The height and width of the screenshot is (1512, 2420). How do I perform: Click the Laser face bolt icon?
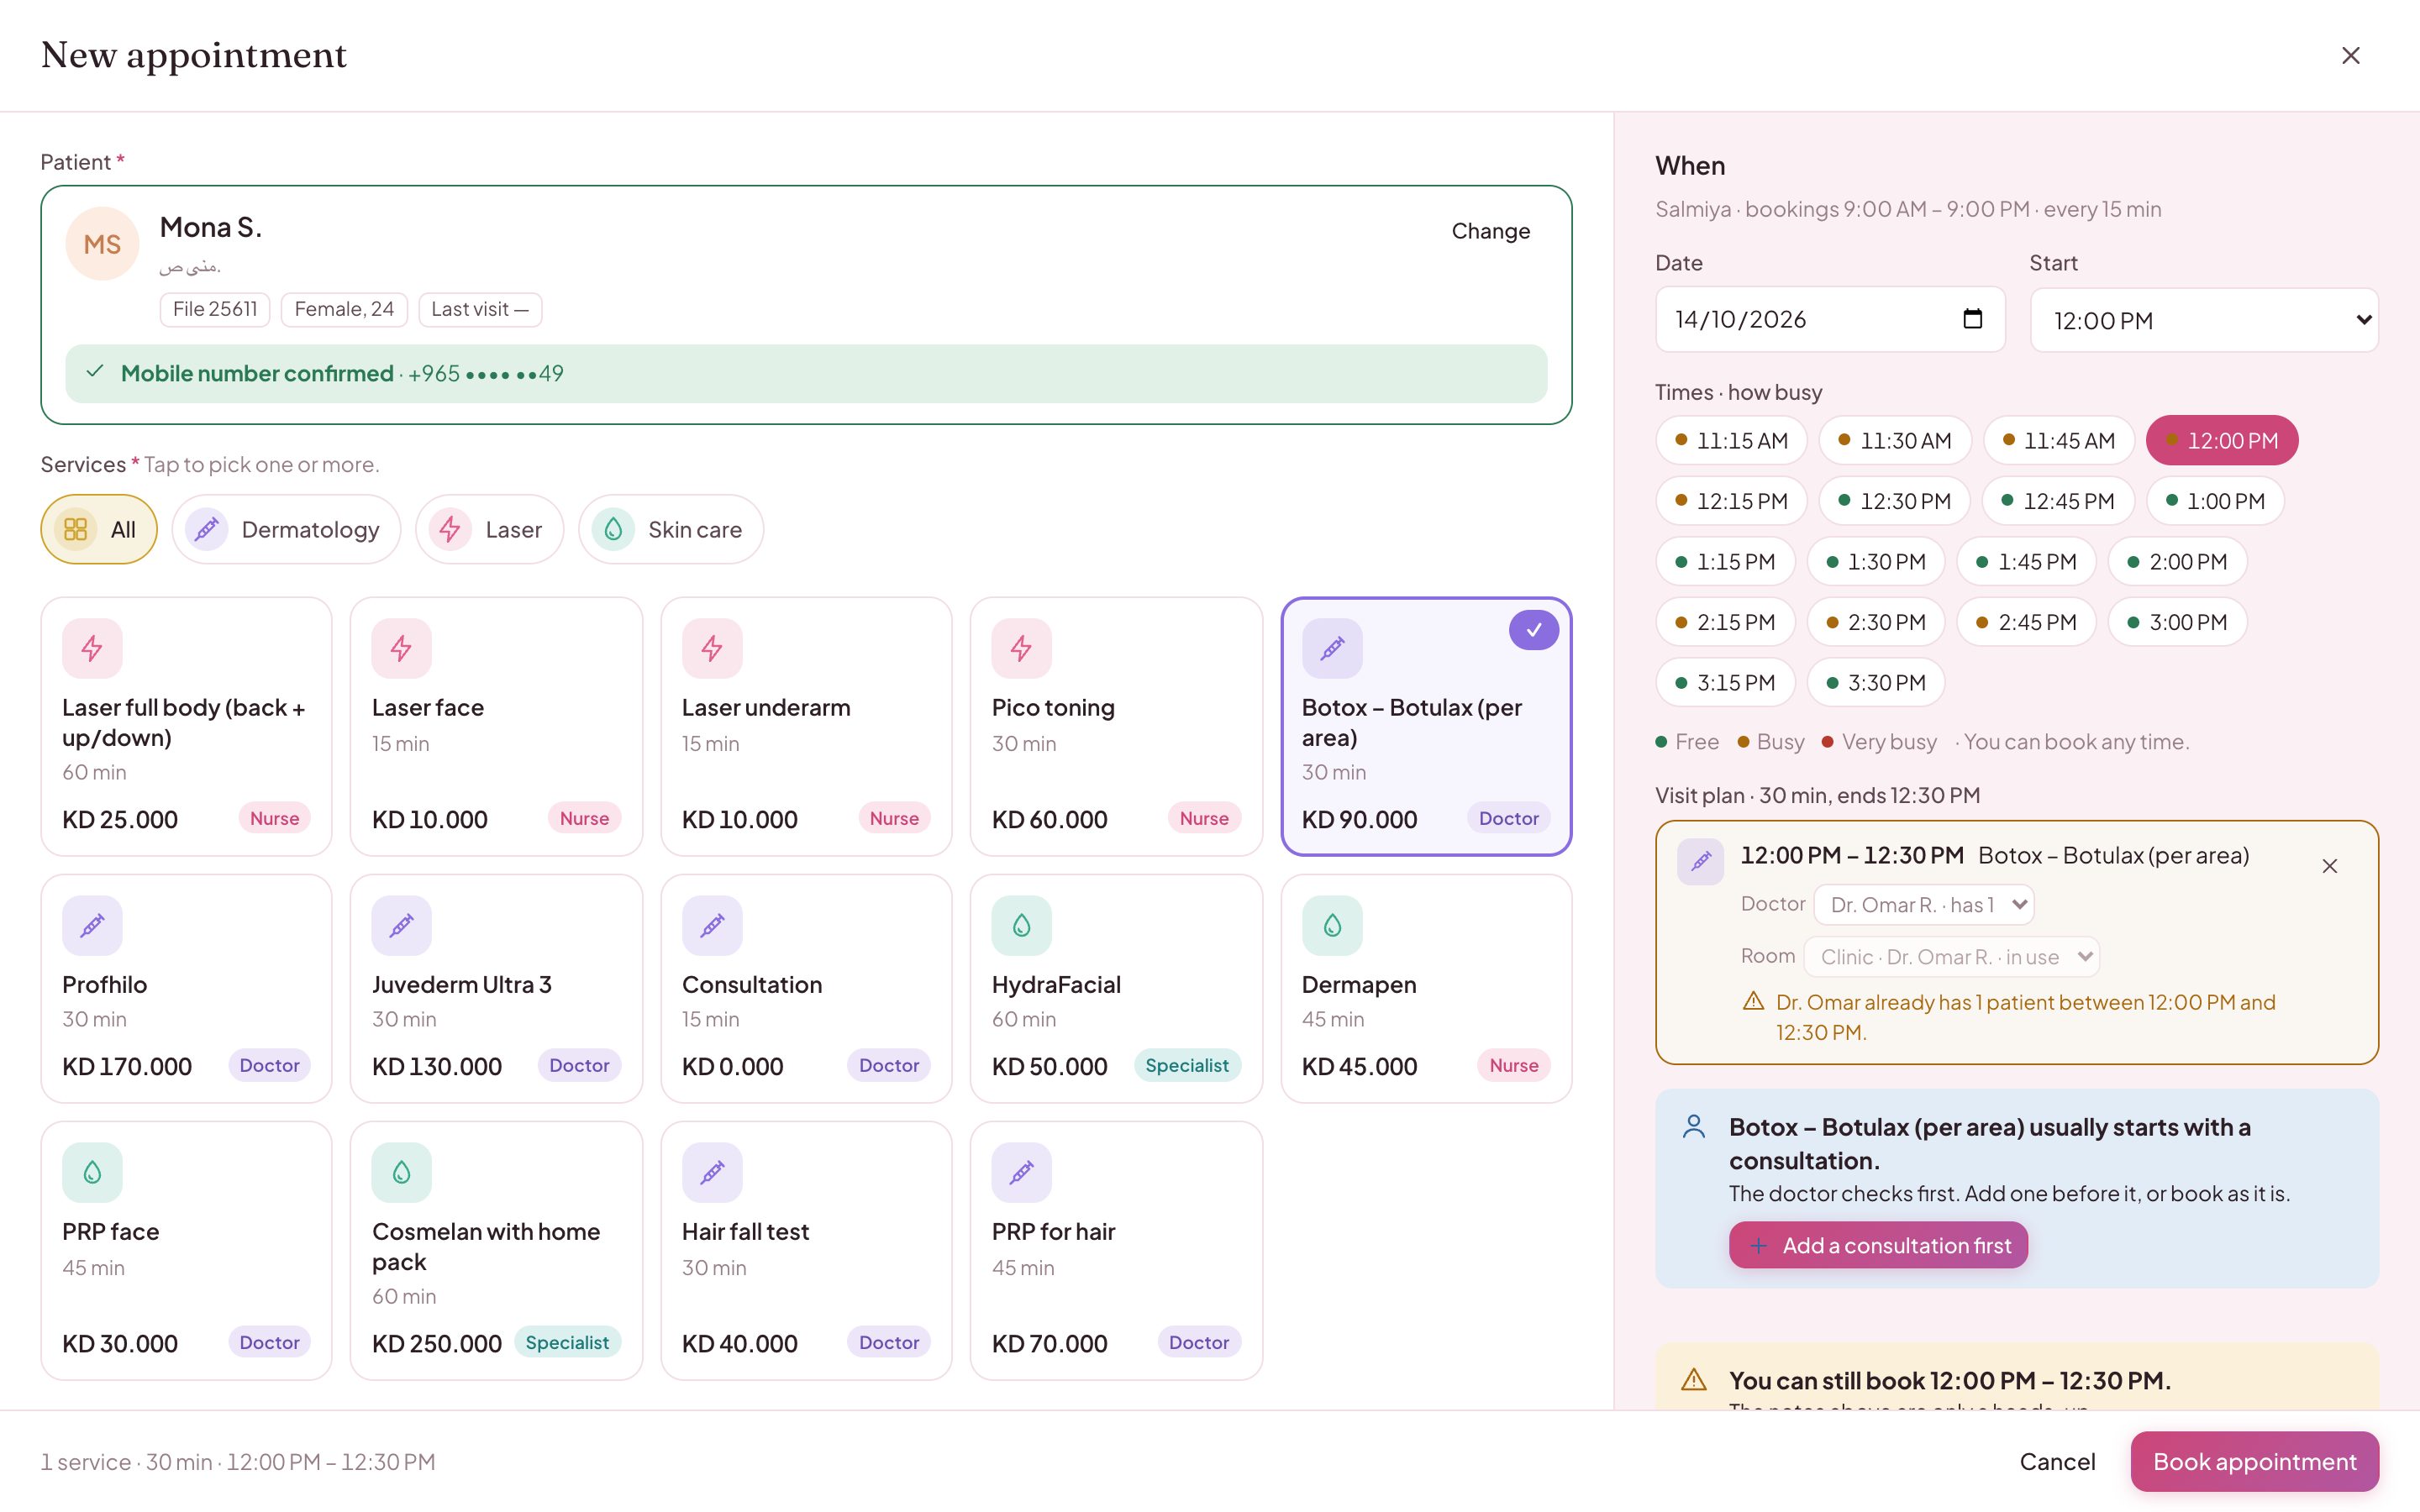pos(401,648)
